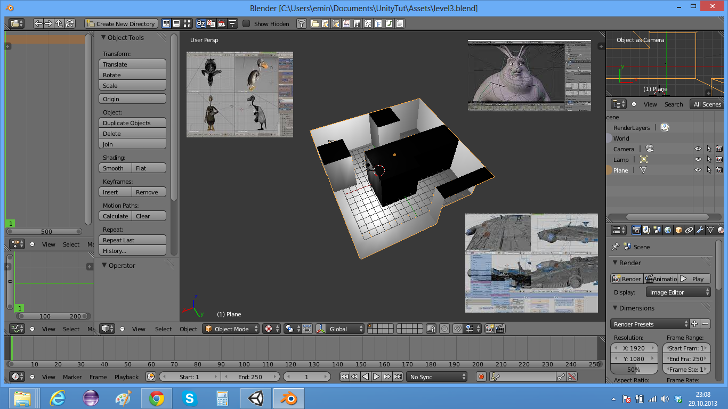Open timeline Playback menu
The height and width of the screenshot is (409, 728).
tap(126, 377)
